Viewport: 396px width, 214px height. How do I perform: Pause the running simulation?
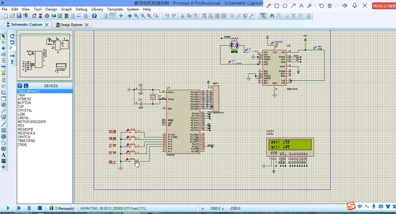pos(29,208)
